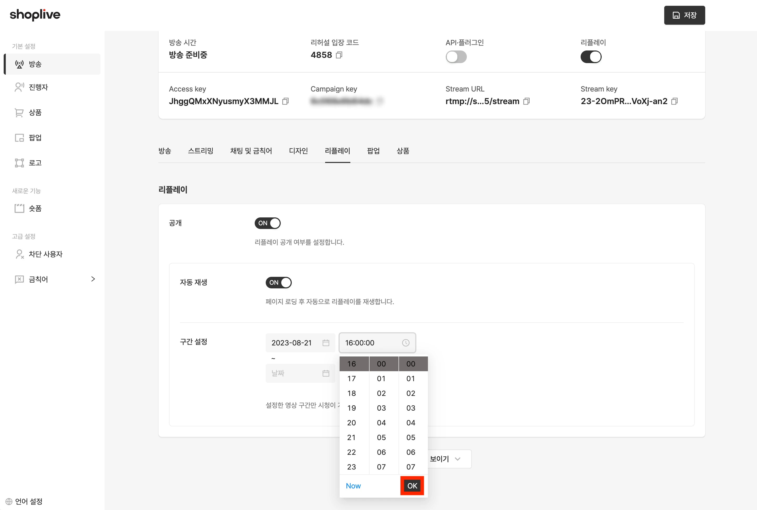Toggle the top 리플레이 switch off

coord(591,57)
